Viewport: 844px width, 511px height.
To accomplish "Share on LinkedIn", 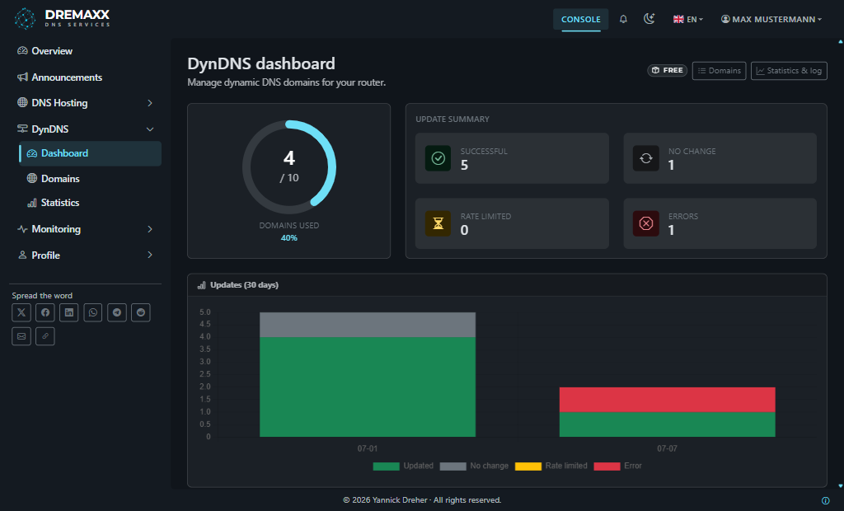I will (x=69, y=313).
